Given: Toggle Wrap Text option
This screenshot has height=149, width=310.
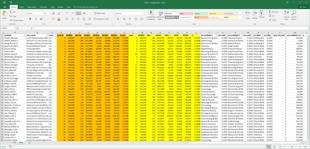Looking at the screenshot, I should coord(100,13).
